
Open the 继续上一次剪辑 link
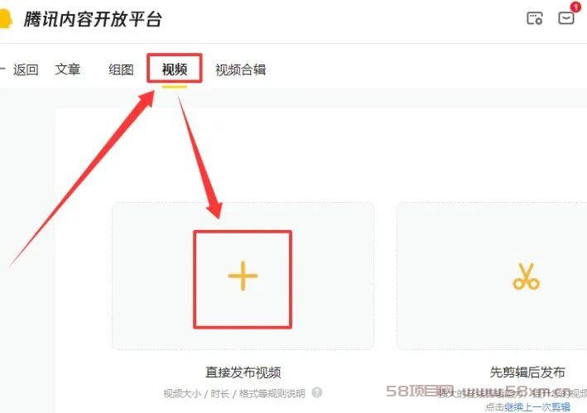coord(537,406)
